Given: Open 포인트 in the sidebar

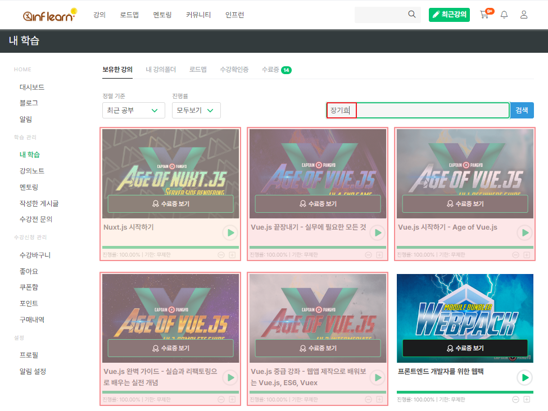Looking at the screenshot, I should [29, 303].
